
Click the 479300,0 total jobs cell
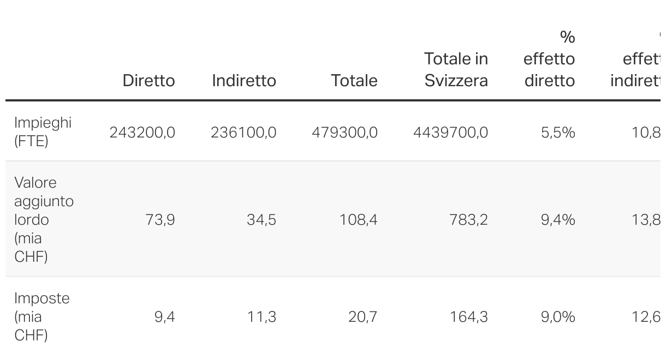tap(344, 133)
